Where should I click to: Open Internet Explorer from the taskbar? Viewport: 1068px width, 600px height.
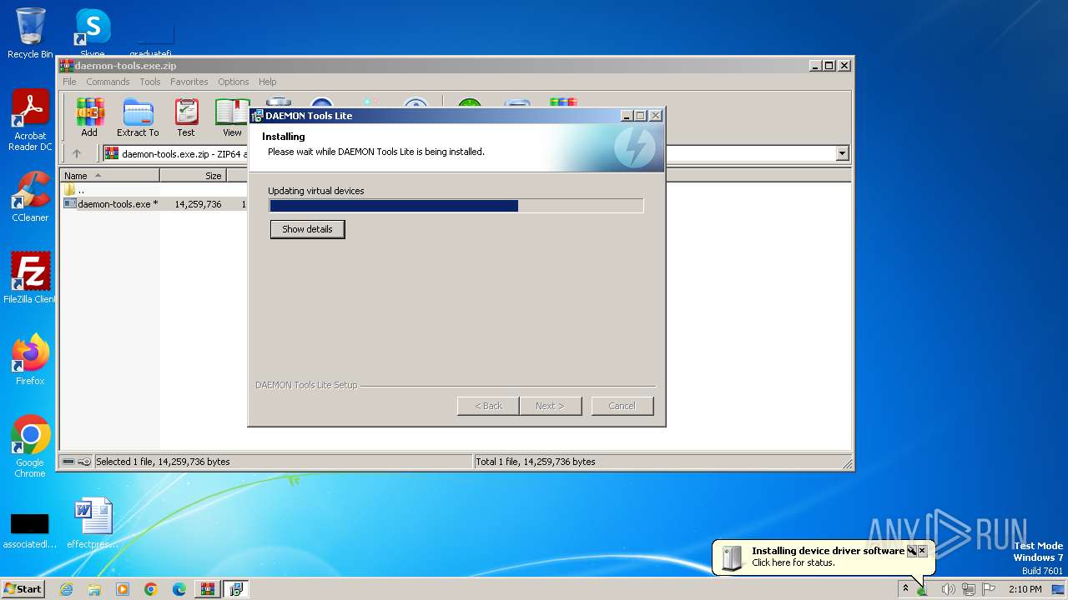coord(67,589)
